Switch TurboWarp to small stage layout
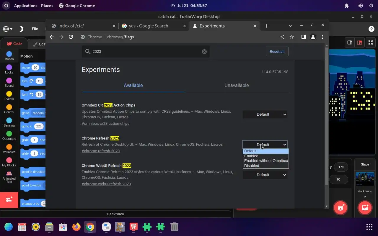The image size is (378, 236). click(350, 42)
